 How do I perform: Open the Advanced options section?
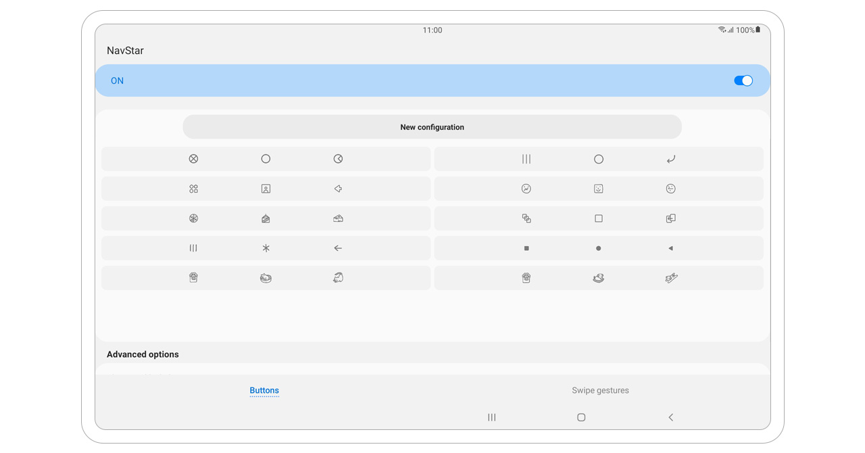click(143, 354)
